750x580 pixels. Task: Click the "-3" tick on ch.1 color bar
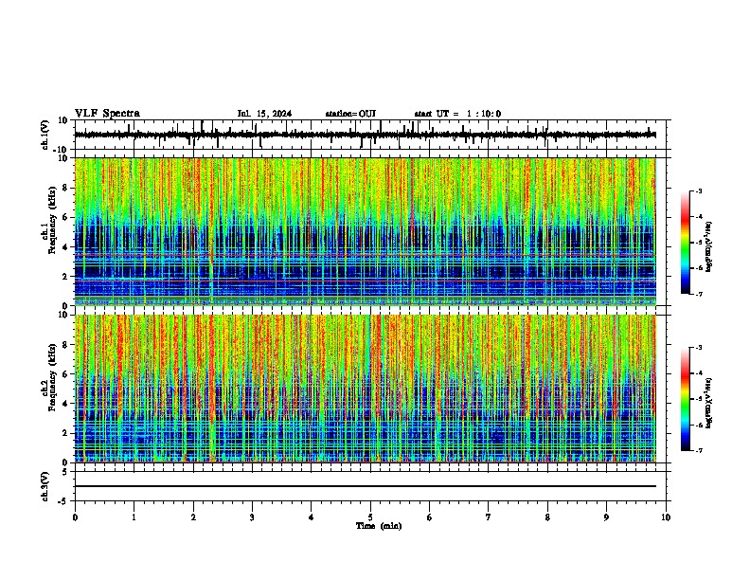point(698,190)
